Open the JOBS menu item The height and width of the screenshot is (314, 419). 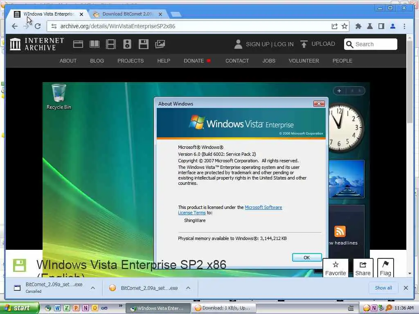[268, 61]
